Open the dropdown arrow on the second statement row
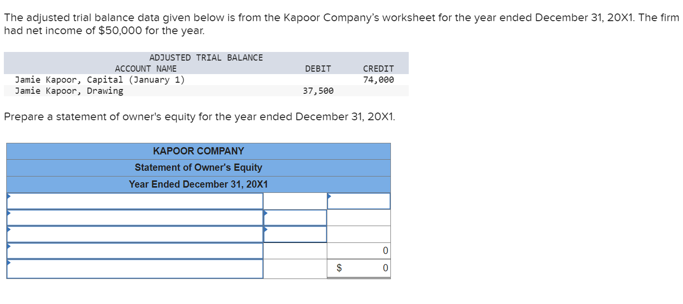The image size is (683, 304). point(9,213)
